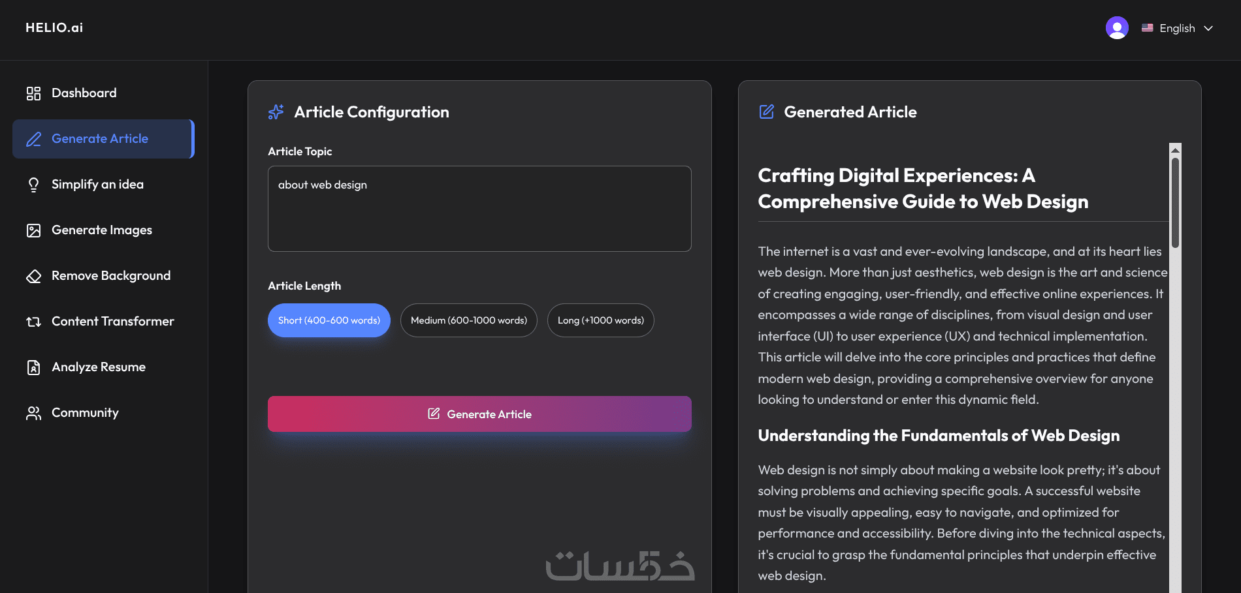The image size is (1241, 593).
Task: Click the Analyze Resume document icon
Action: 33,367
